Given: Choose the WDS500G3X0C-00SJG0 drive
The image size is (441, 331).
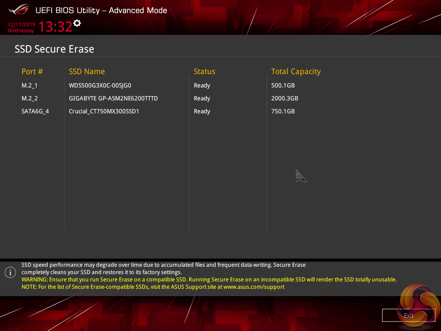Looking at the screenshot, I should [x=100, y=85].
